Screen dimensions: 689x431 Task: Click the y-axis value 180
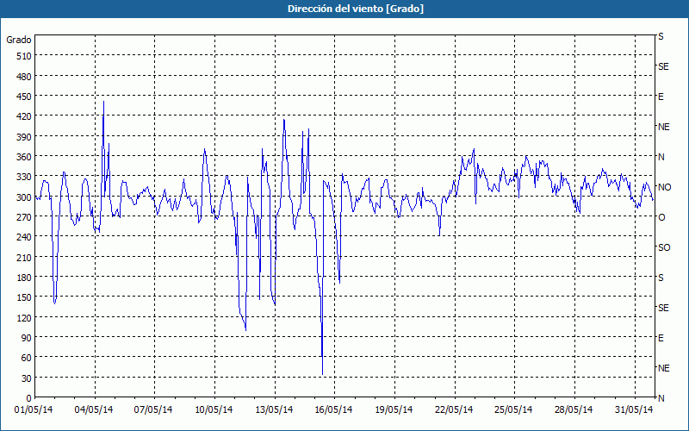[x=24, y=278]
